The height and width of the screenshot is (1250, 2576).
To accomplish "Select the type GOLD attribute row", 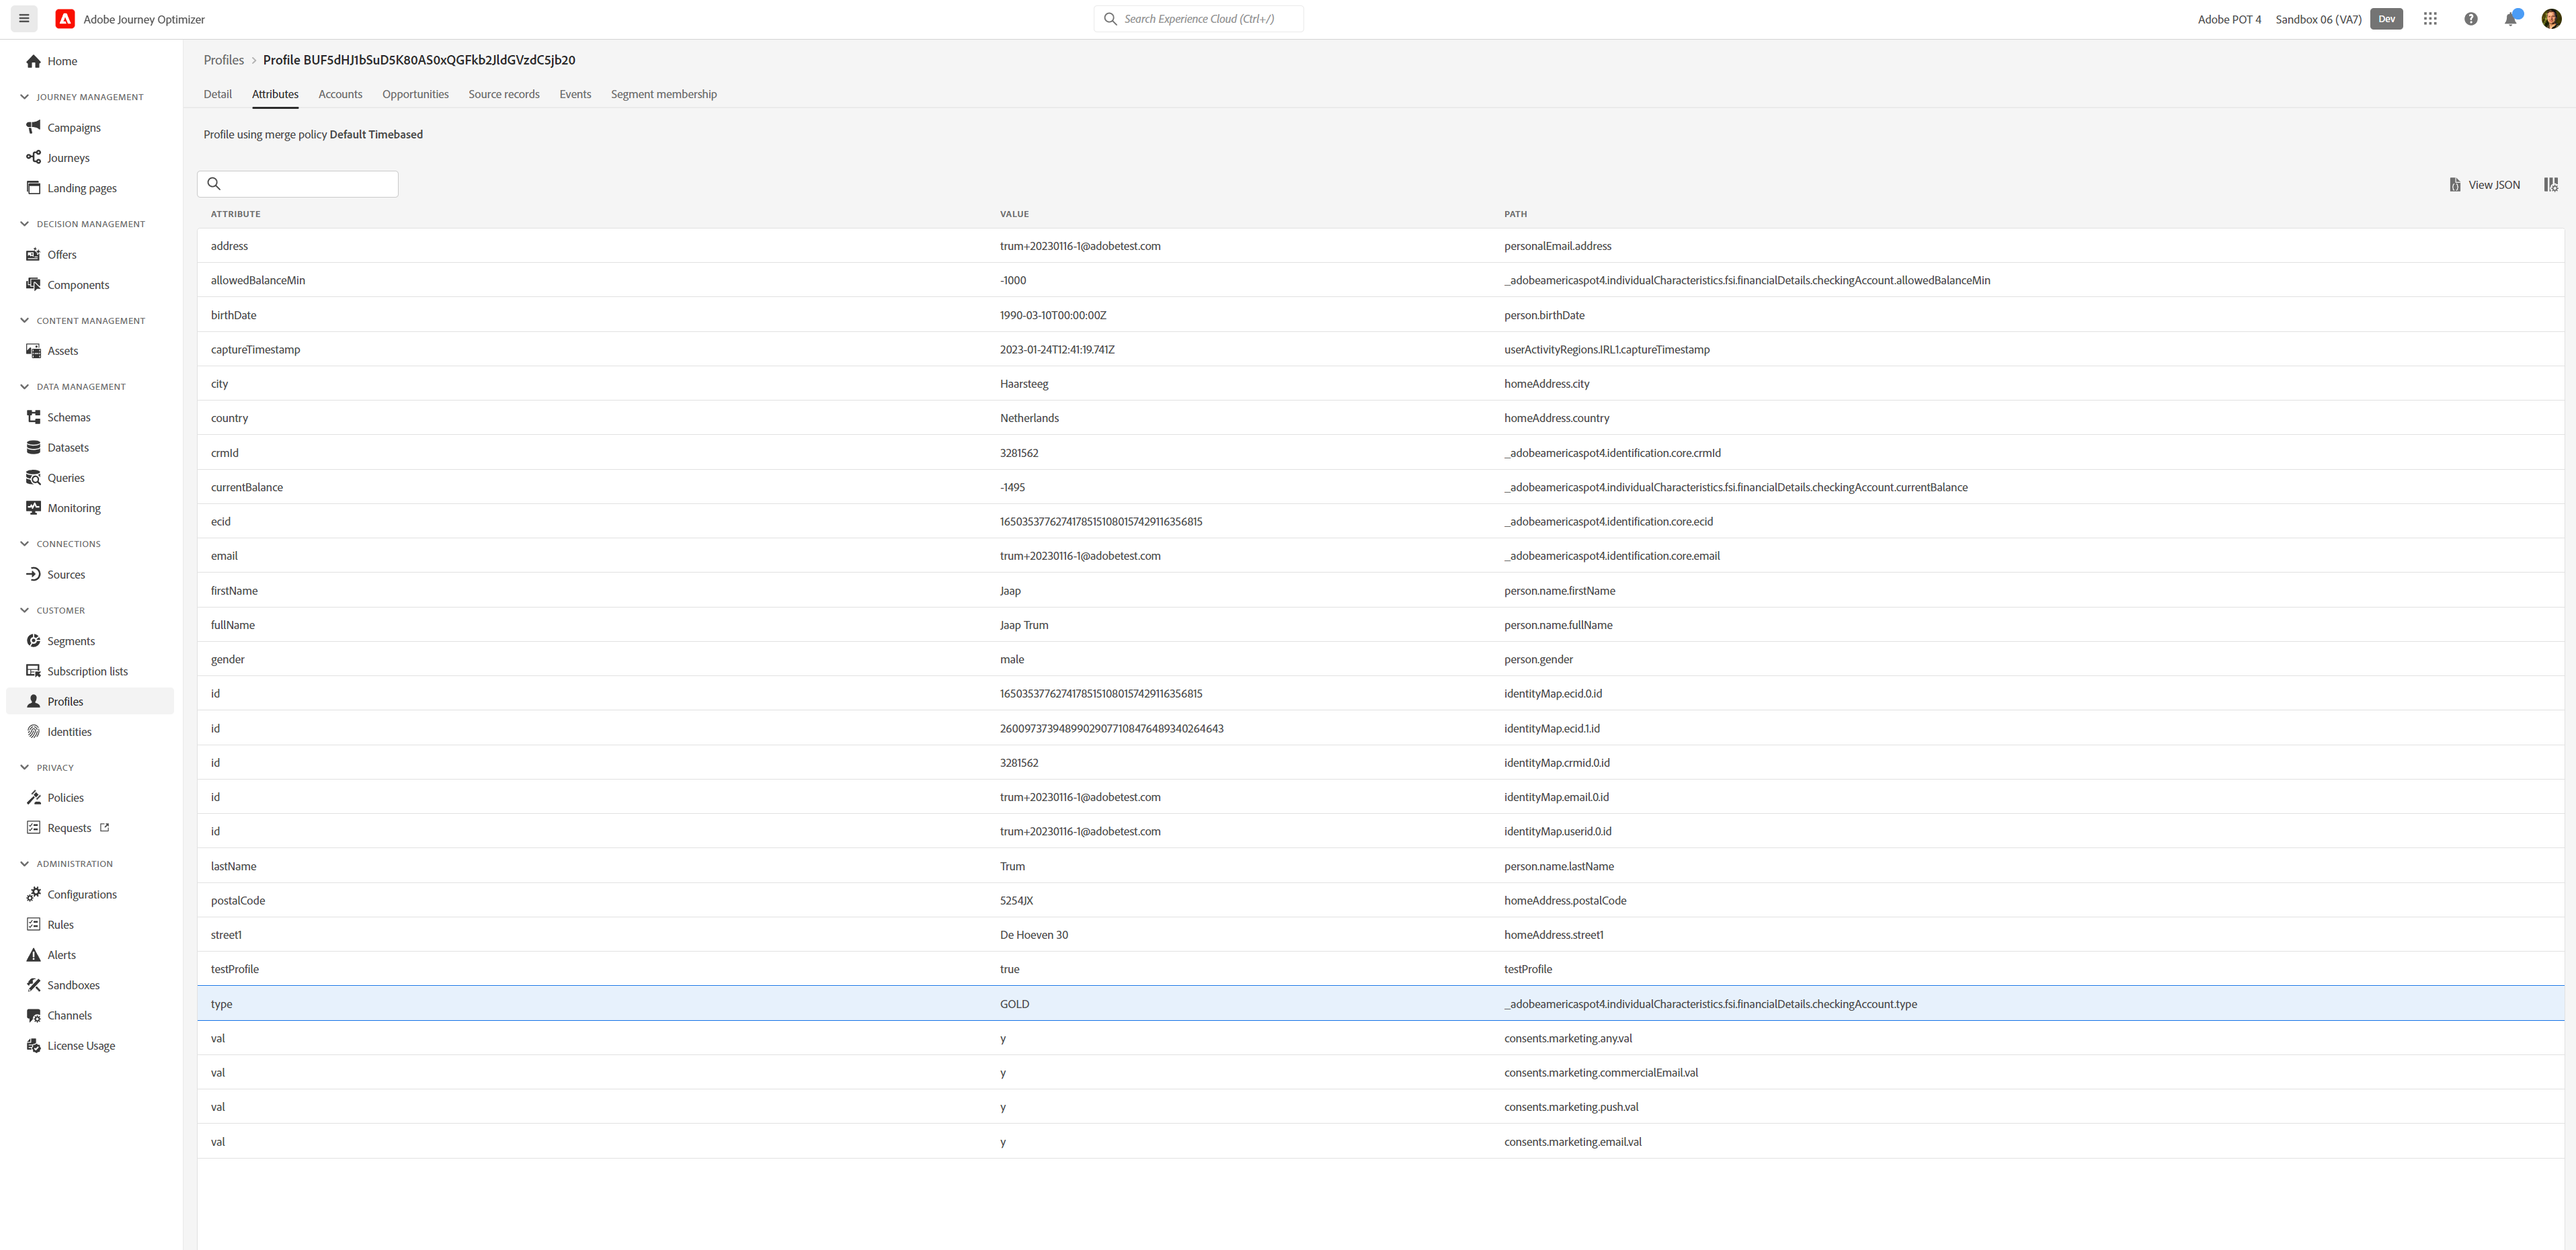I will tap(1380, 1004).
